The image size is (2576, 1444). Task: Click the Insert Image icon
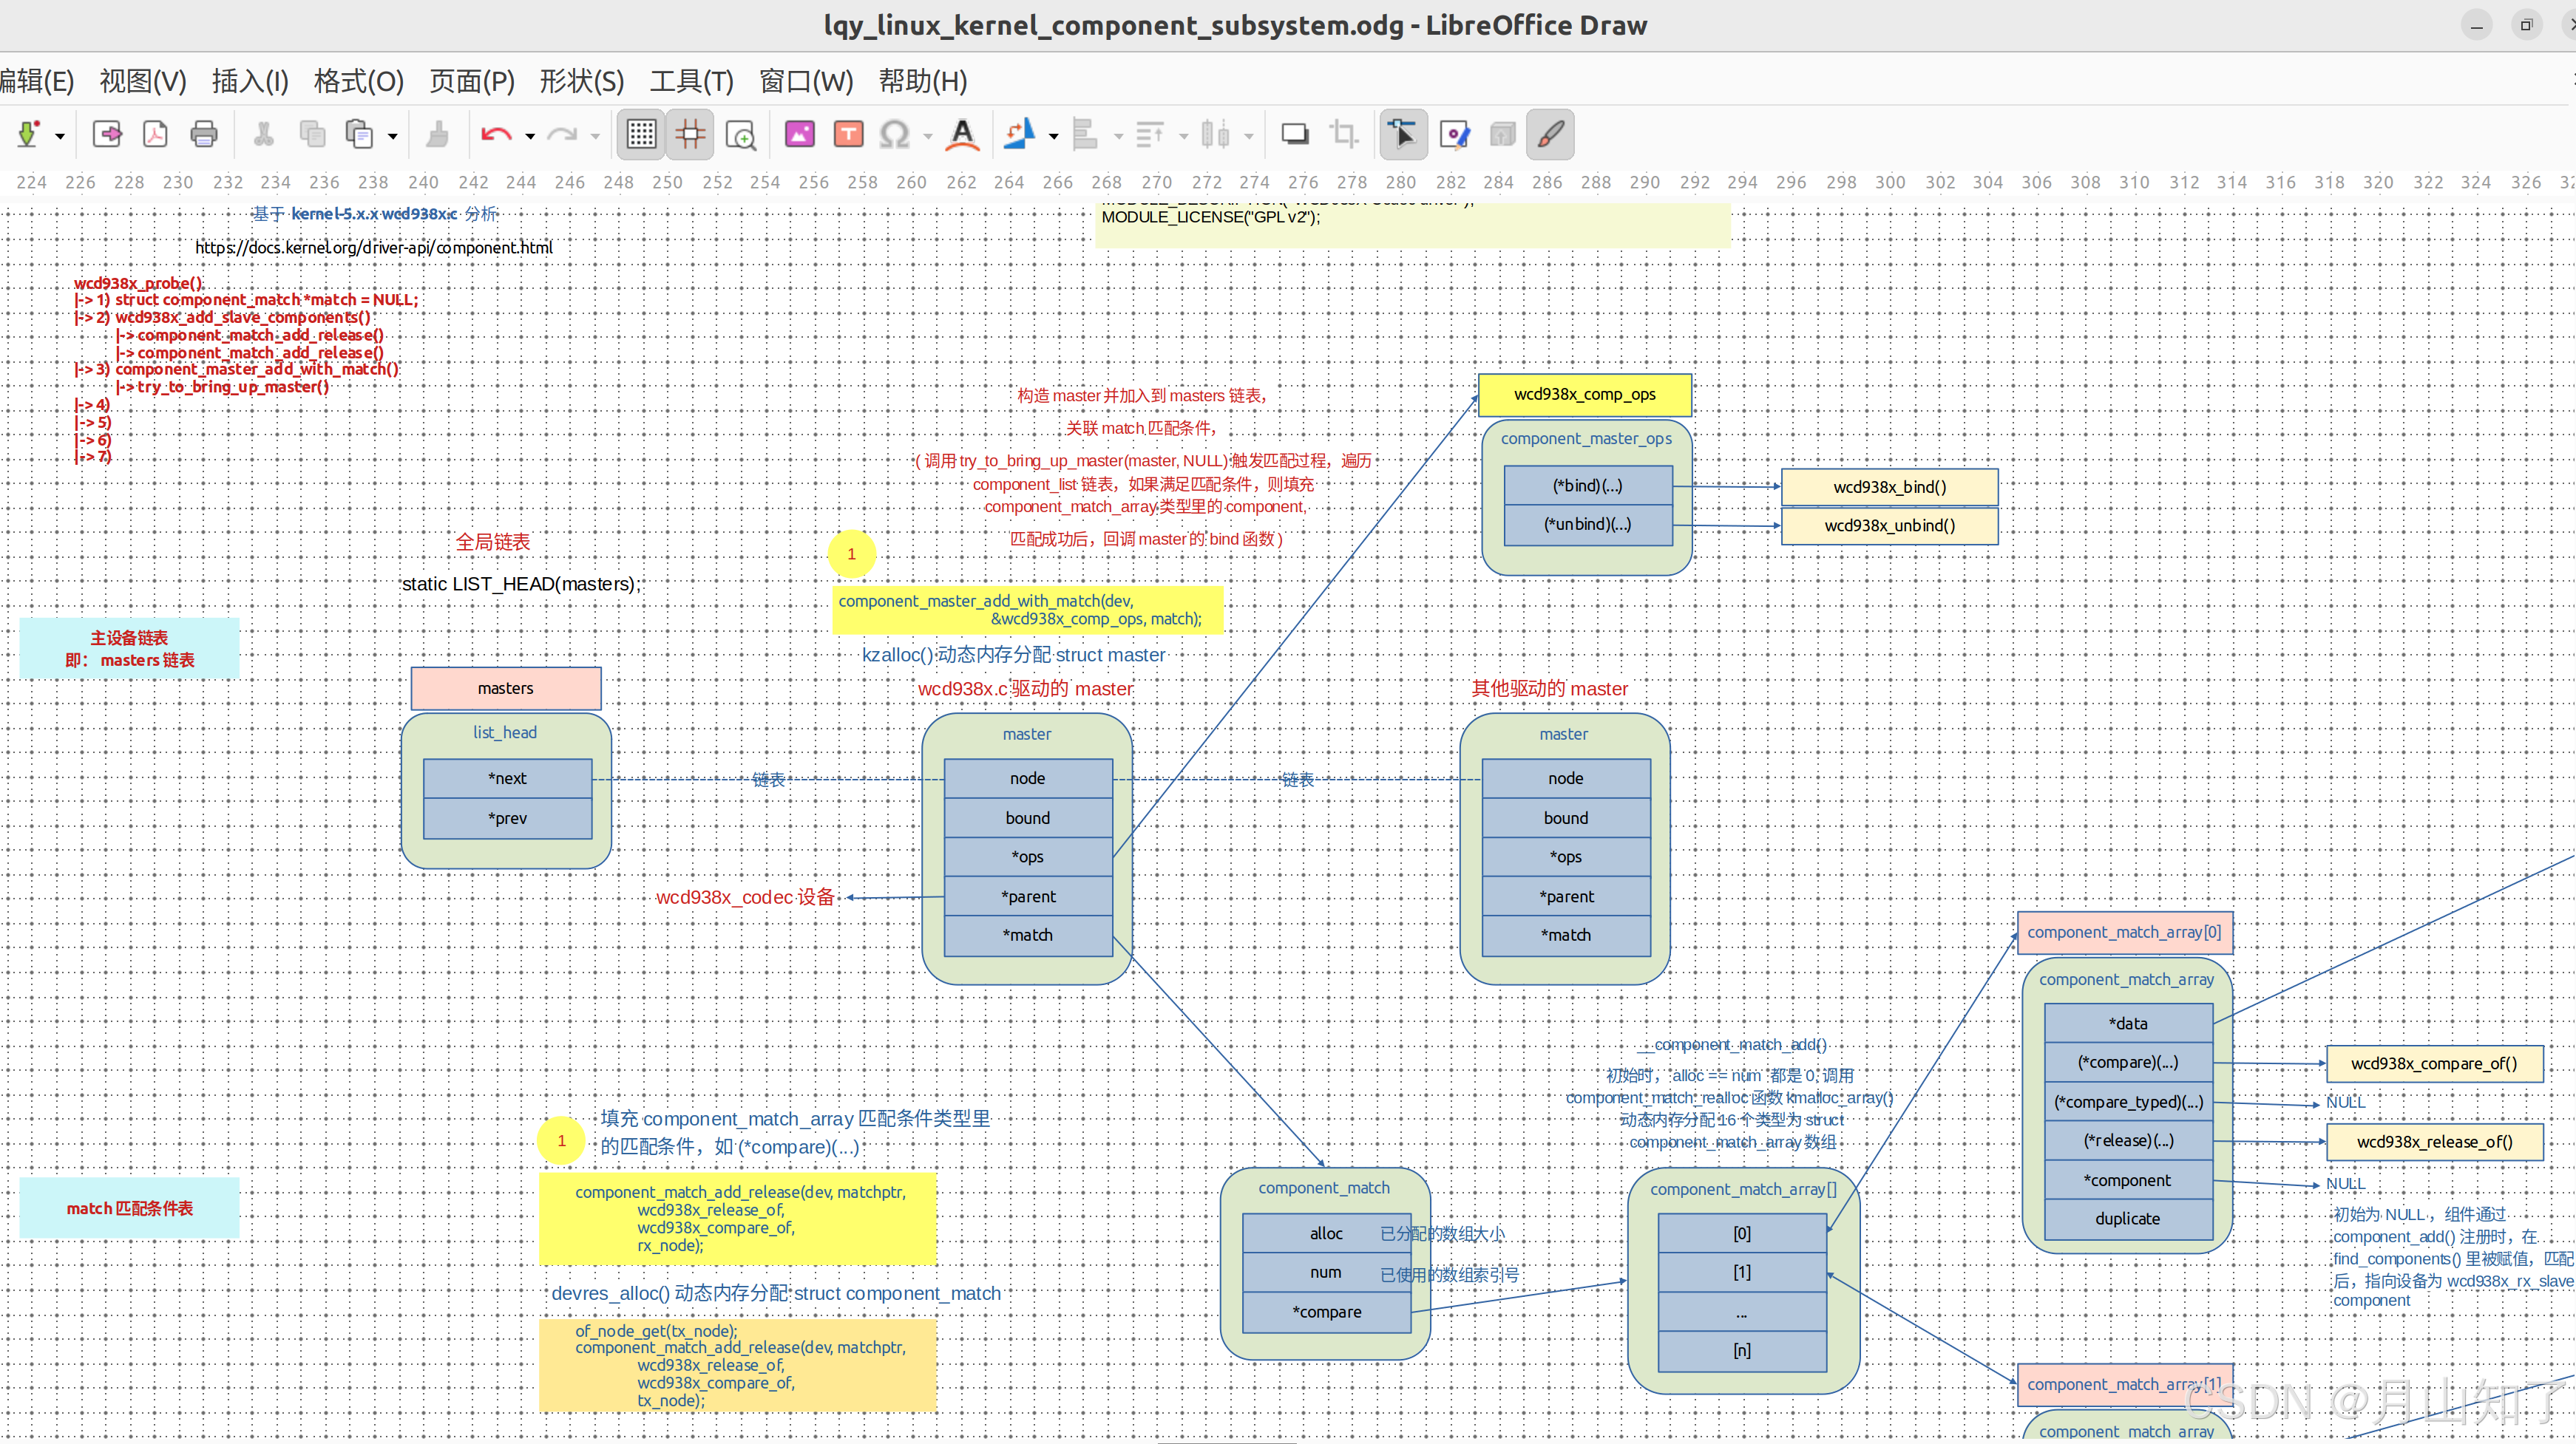[x=799, y=135]
